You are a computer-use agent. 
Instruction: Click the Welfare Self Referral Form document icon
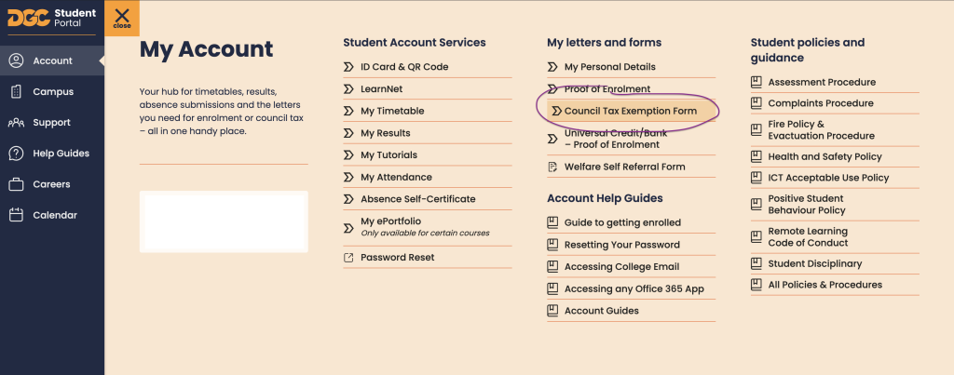point(553,167)
